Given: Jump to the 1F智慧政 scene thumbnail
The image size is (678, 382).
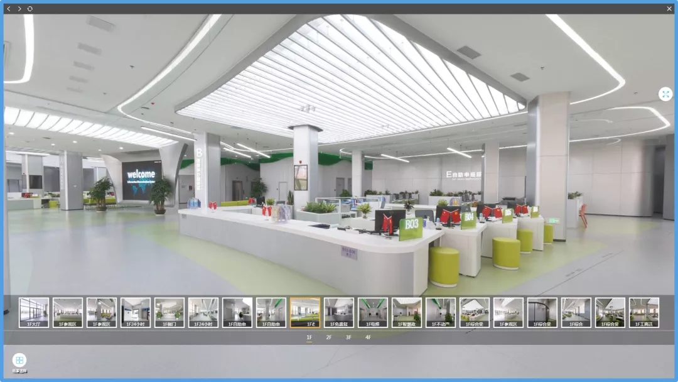Looking at the screenshot, I should (x=407, y=312).
